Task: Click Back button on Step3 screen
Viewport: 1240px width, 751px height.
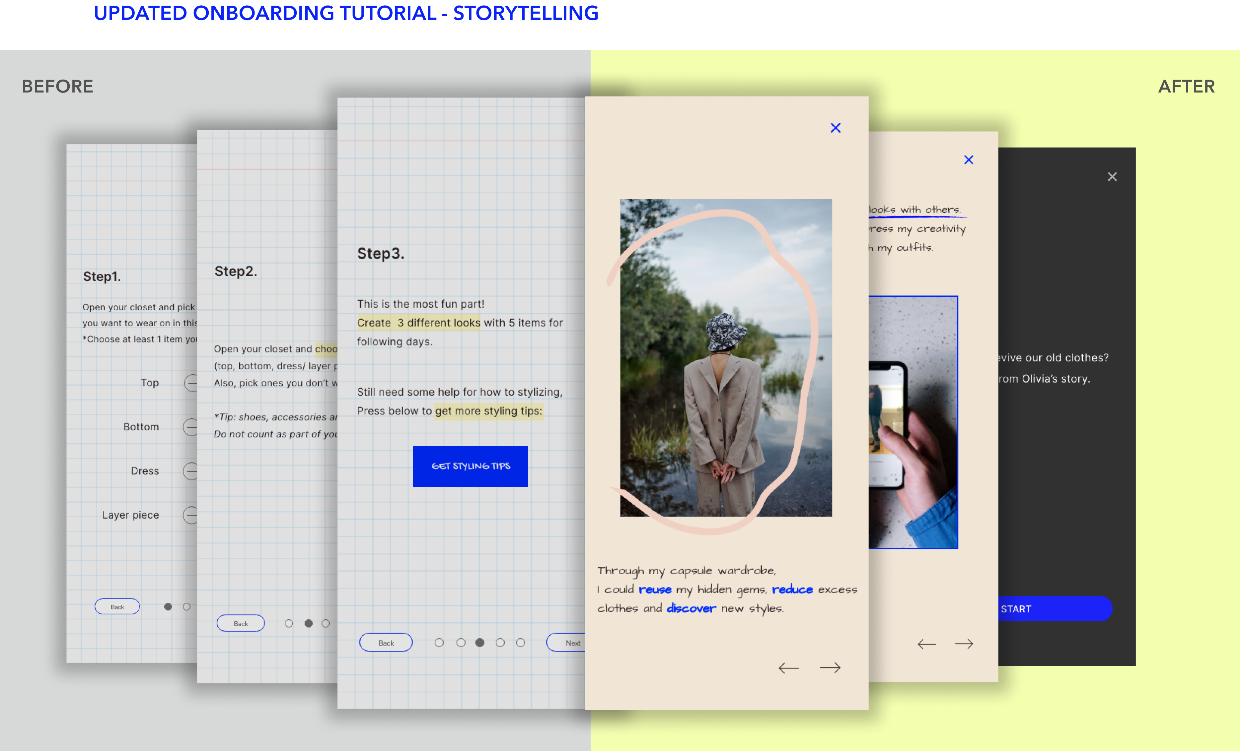Action: click(386, 643)
